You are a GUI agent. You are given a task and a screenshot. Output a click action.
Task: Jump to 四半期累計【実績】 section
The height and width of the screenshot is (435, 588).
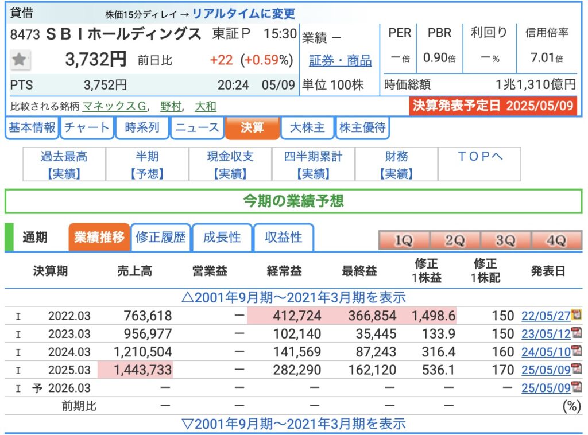click(x=313, y=165)
